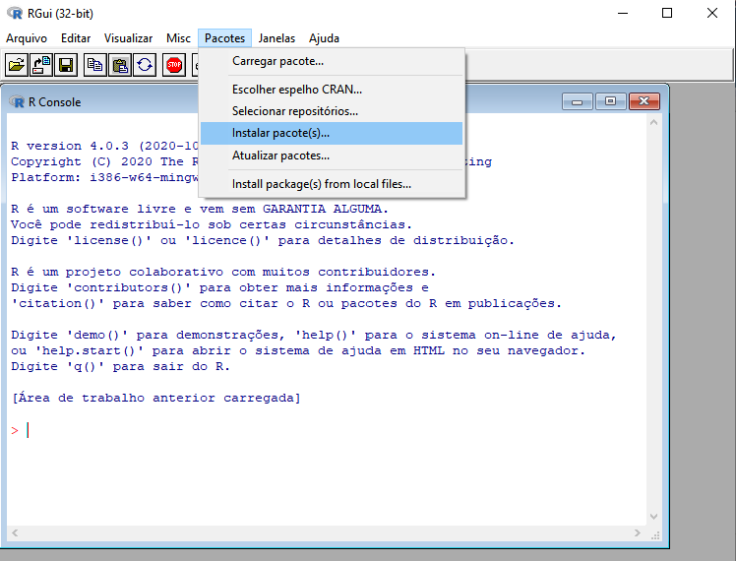
Task: Select Escolher espelho CRAN... option
Action: [x=332, y=90]
